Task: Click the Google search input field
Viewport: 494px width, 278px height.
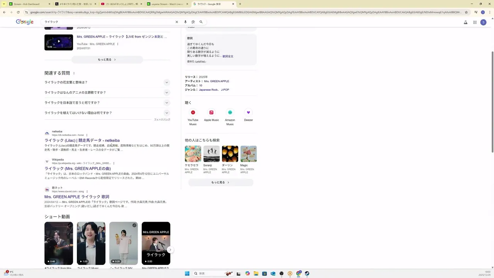Action: pyautogui.click(x=108, y=22)
